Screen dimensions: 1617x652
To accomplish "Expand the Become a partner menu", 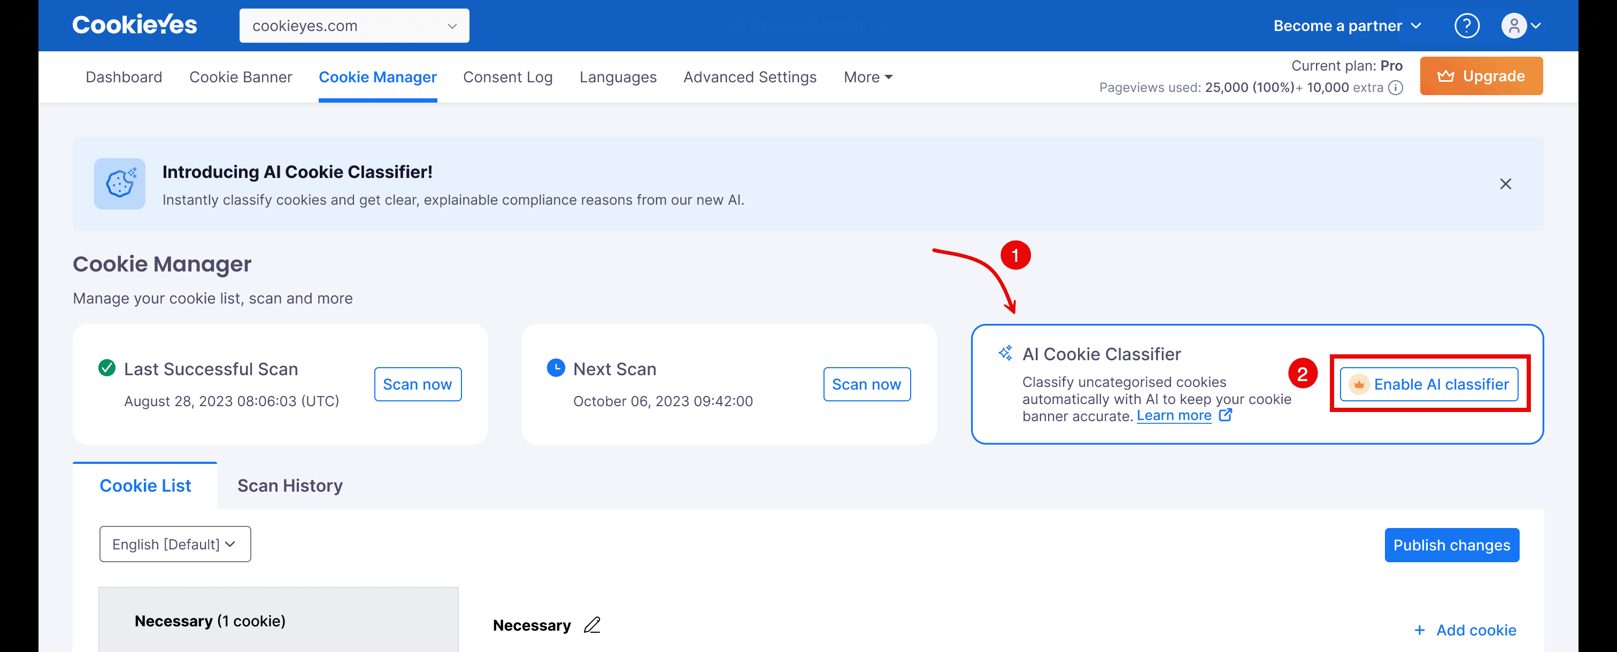I will tap(1347, 26).
